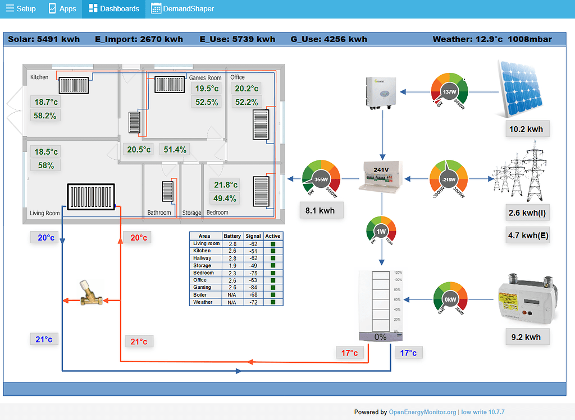The height and width of the screenshot is (420, 575).
Task: Open the DemandShaper tab
Action: point(181,8)
